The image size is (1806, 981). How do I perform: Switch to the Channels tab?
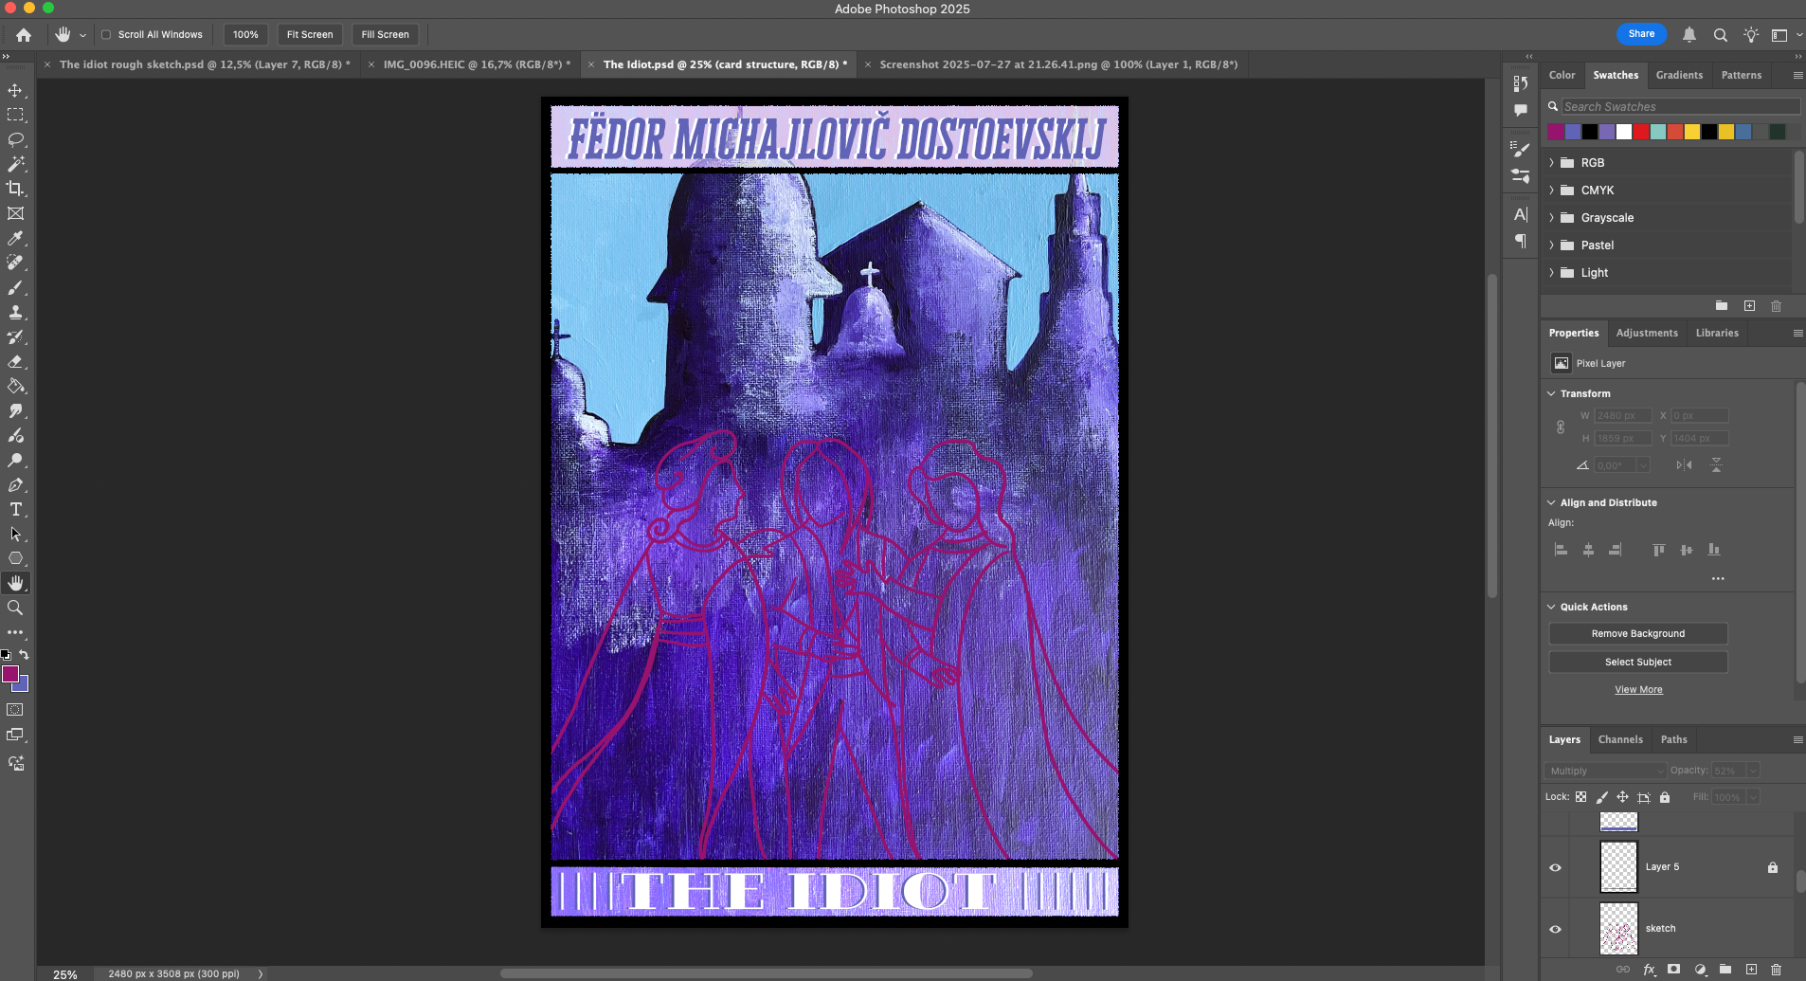[1620, 739]
